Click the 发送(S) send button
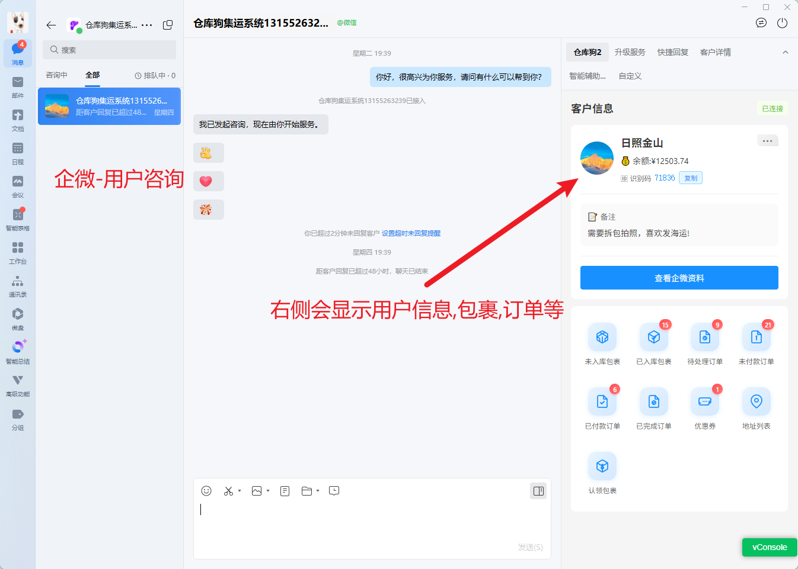Image resolution: width=798 pixels, height=569 pixels. (530, 547)
